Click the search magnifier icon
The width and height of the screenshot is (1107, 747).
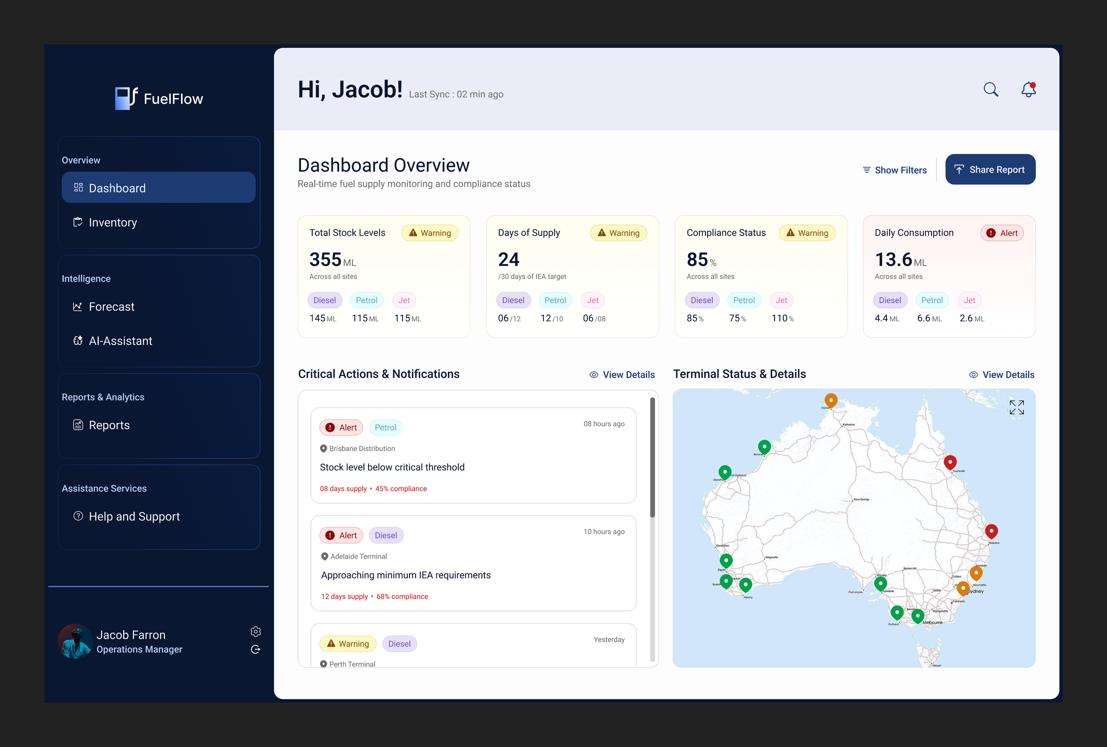pos(990,89)
